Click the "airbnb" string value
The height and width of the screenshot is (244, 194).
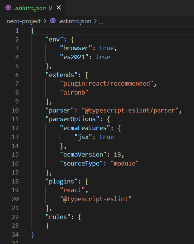coord(74,92)
